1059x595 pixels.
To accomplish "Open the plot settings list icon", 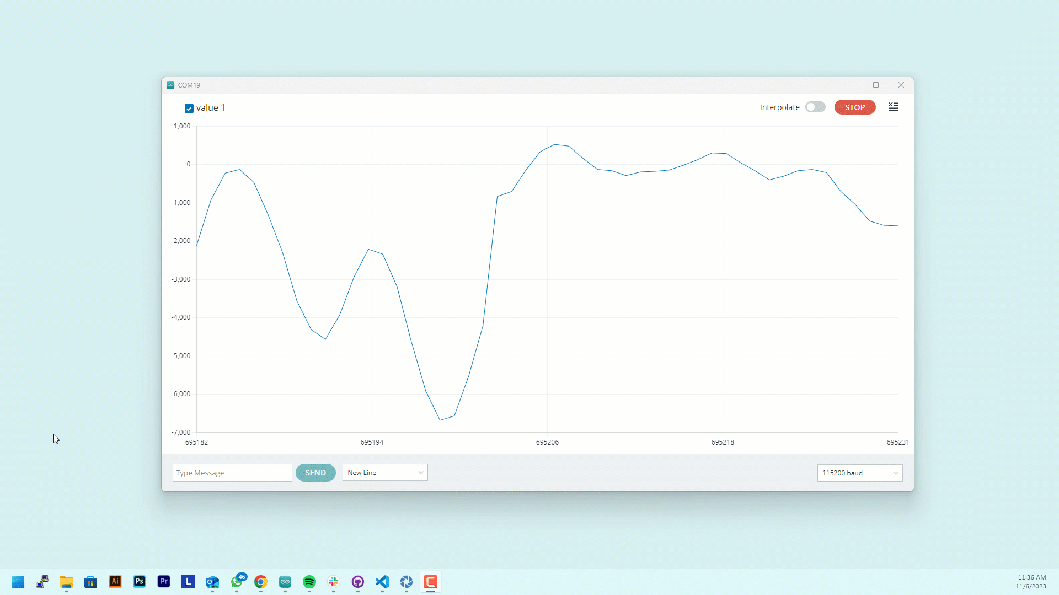I will [x=893, y=107].
